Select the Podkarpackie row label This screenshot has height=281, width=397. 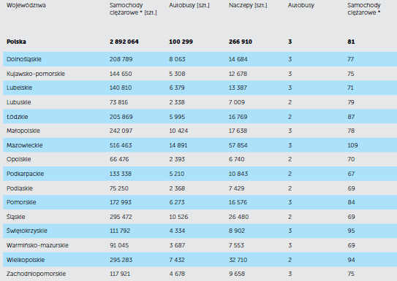click(x=25, y=174)
